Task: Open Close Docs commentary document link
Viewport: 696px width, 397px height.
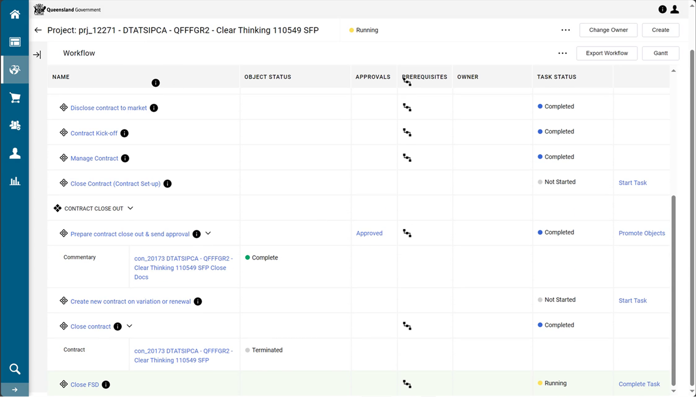Action: click(x=184, y=268)
